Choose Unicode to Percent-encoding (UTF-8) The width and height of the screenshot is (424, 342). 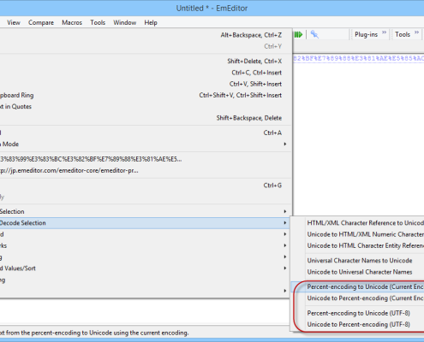click(x=358, y=324)
